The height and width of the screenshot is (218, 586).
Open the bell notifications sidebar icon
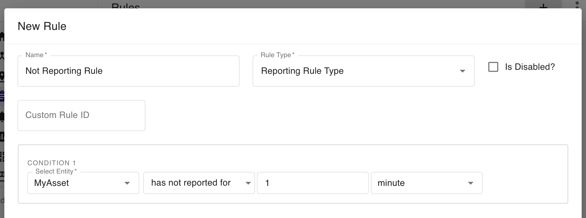2,117
